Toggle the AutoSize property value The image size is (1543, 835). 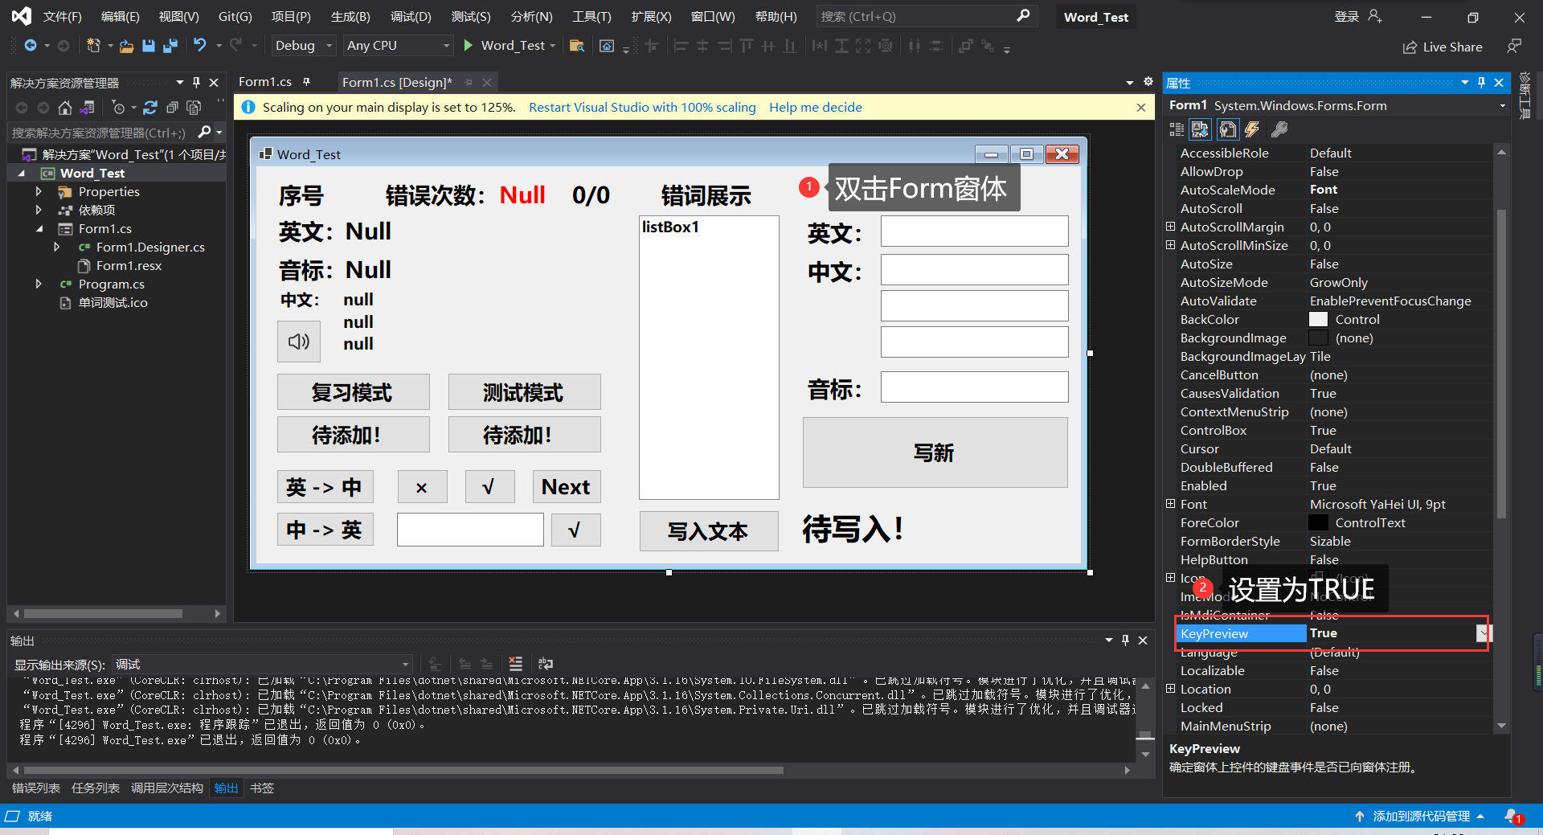coord(1398,264)
